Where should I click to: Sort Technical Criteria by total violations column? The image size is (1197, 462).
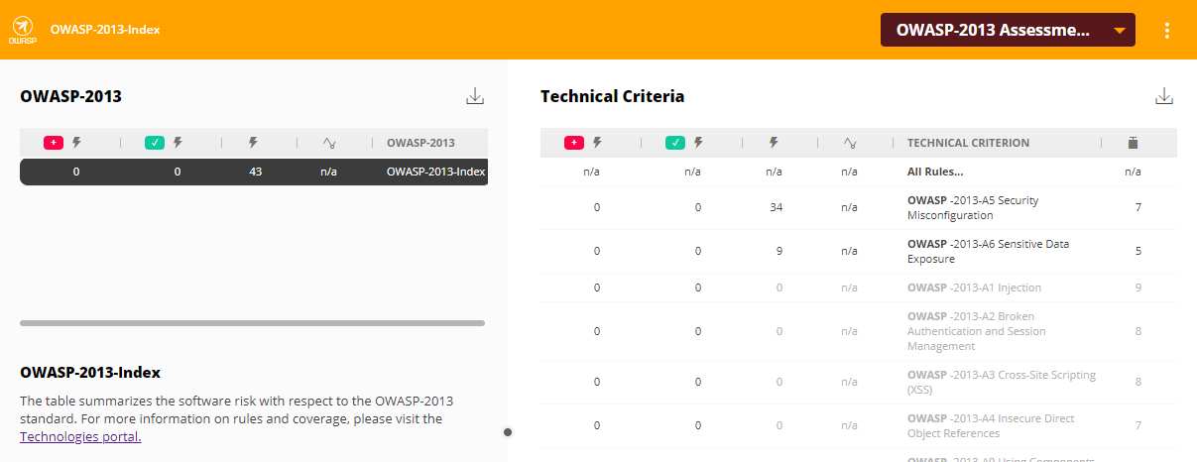point(773,143)
